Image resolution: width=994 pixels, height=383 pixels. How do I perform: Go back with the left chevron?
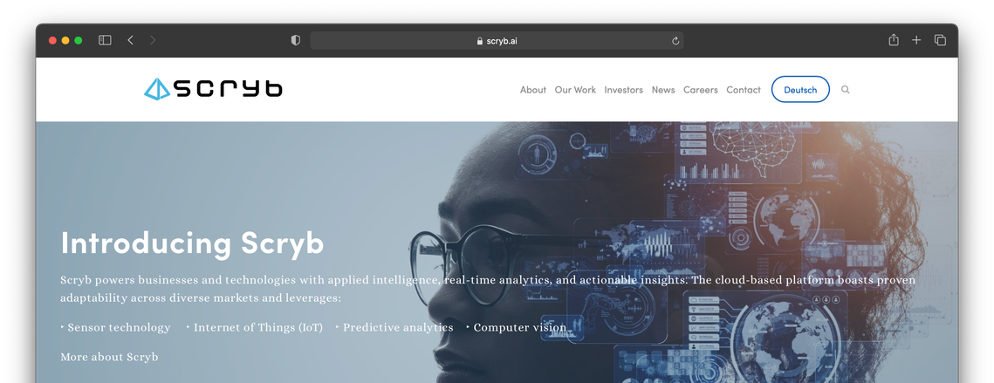coord(131,40)
